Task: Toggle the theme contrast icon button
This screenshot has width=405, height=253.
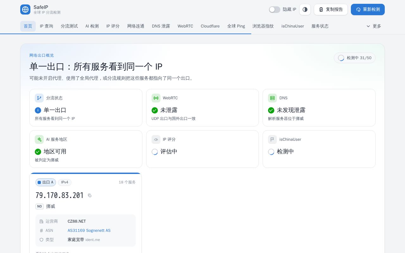Action: pos(305,9)
